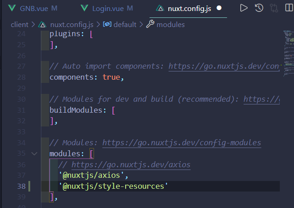Select 'default' in the breadcrumb
294x208 pixels.
[125, 25]
